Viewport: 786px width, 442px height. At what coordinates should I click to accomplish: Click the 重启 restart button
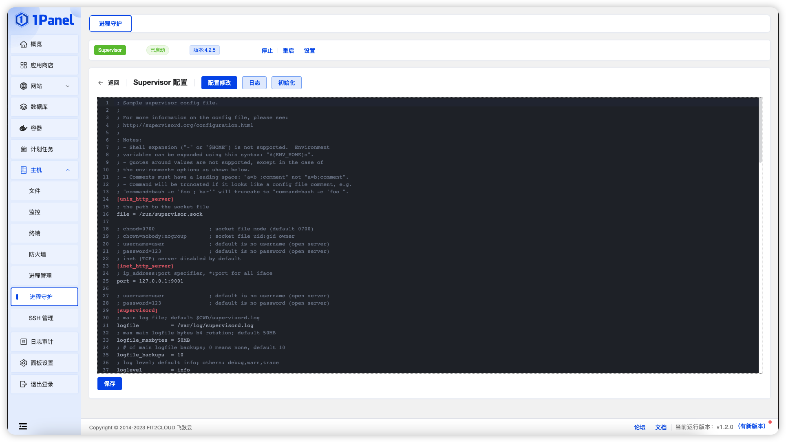288,50
